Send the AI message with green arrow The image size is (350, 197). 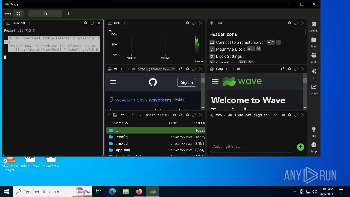click(x=301, y=147)
